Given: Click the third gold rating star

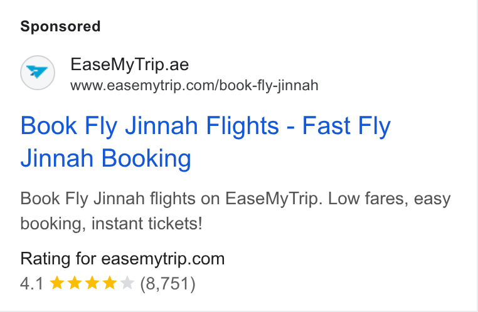Looking at the screenshot, I should point(92,283).
